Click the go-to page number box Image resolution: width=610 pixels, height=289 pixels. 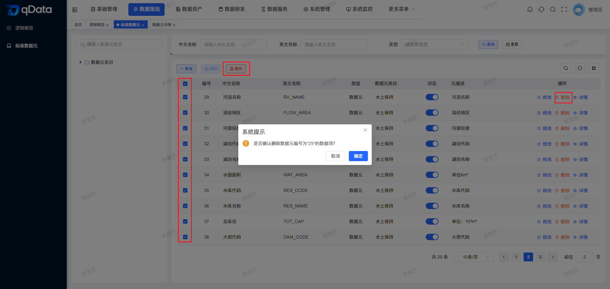[x=585, y=257]
